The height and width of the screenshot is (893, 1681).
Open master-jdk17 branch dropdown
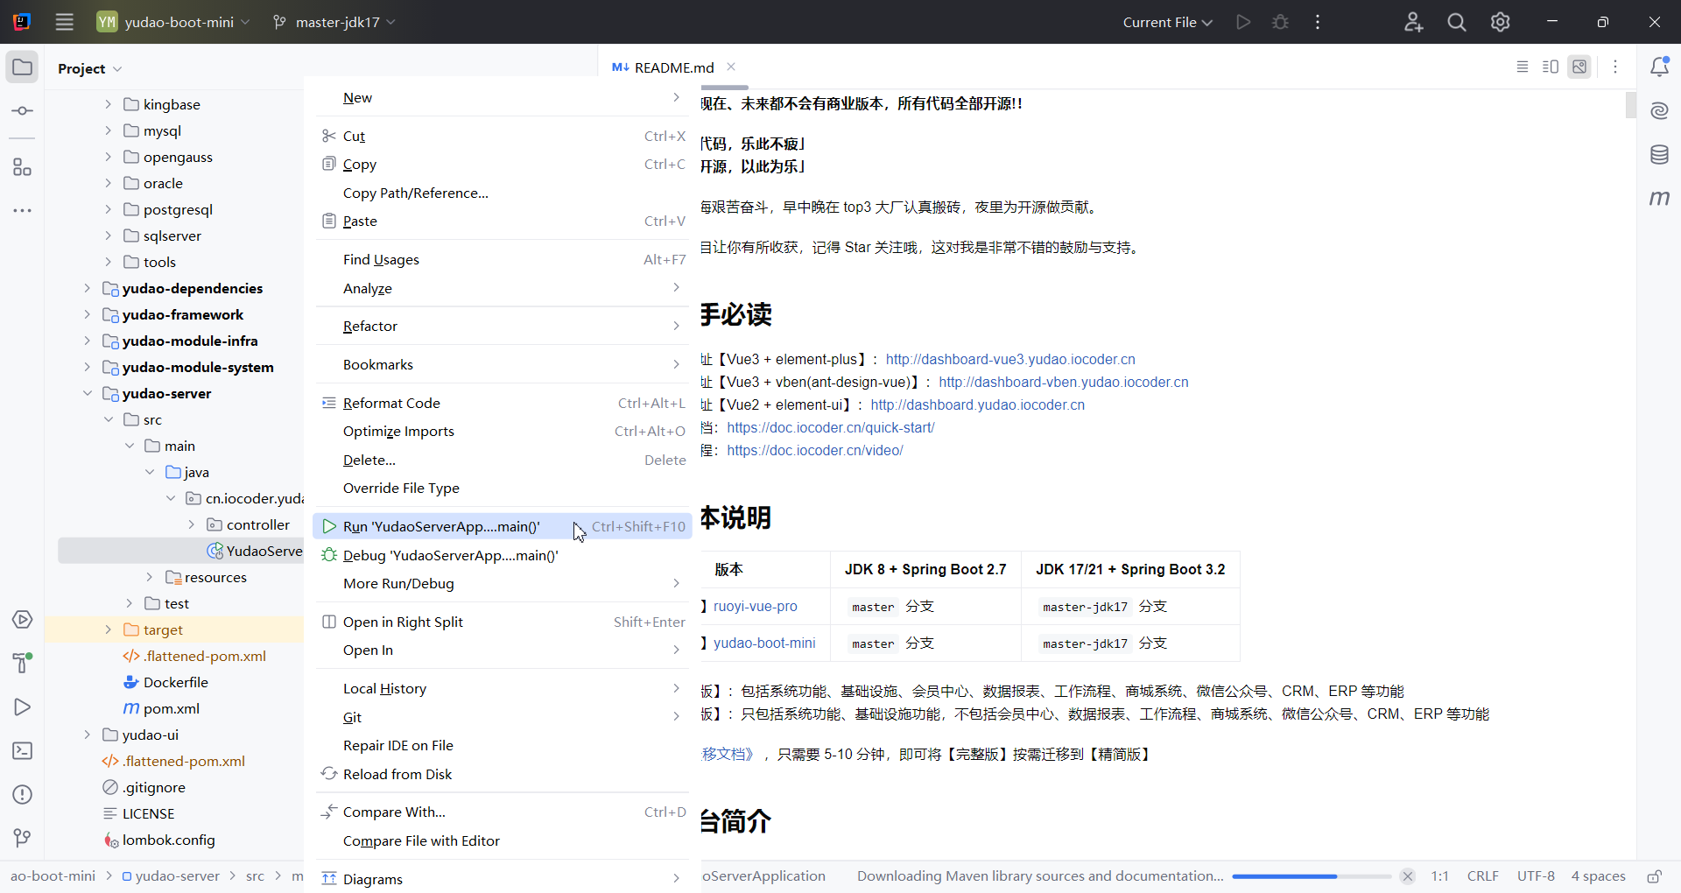tap(334, 22)
